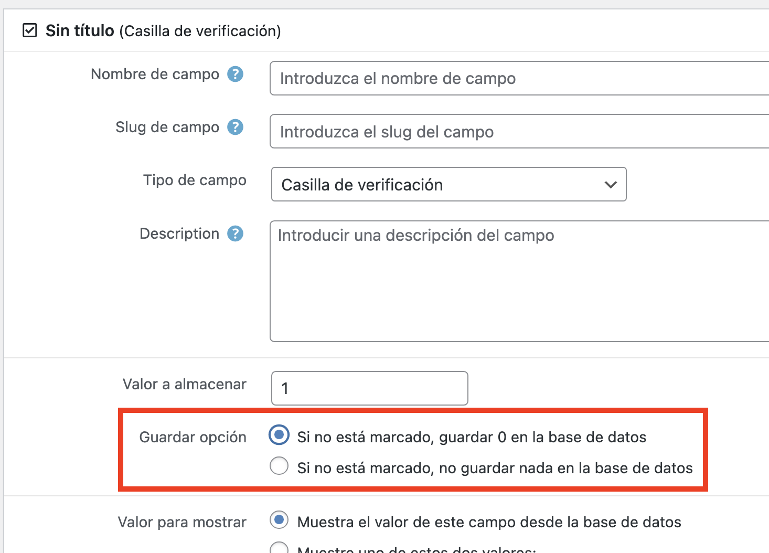
Task: Choose 'Muestra el valor de este campo' option
Action: tap(279, 520)
